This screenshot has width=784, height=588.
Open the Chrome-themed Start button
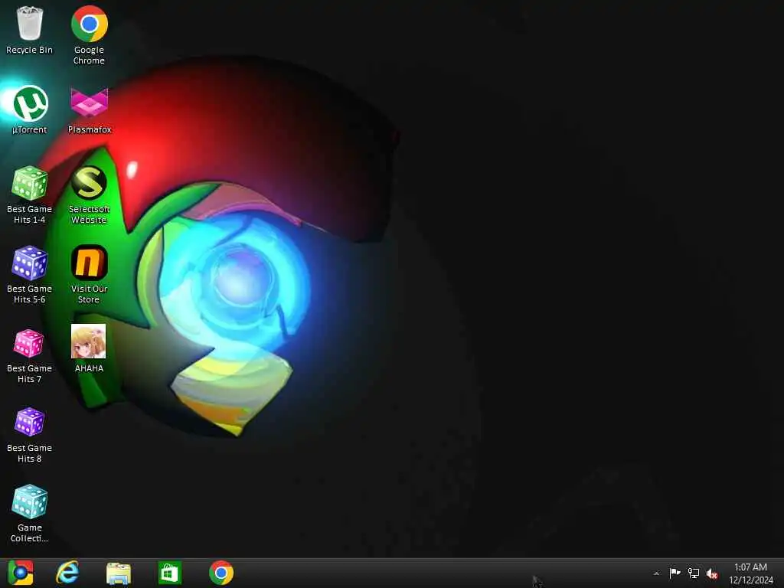21,573
